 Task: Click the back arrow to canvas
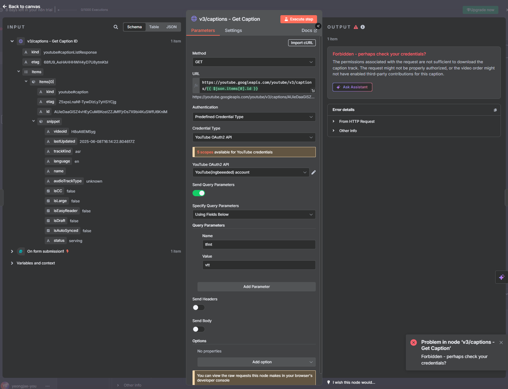tap(5, 6)
